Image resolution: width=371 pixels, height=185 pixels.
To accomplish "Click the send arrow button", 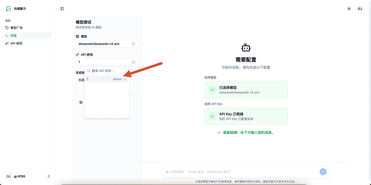I will click(x=323, y=172).
